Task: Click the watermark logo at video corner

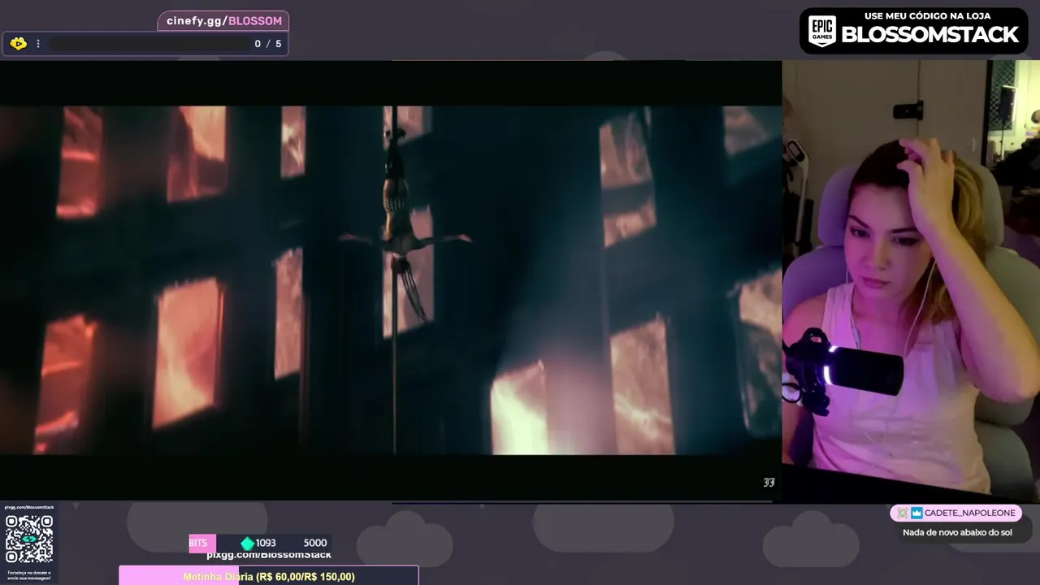Action: click(x=769, y=483)
